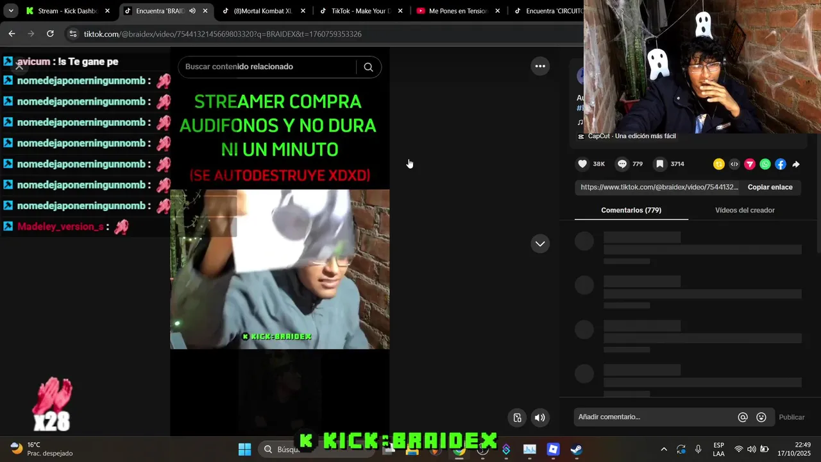
Task: Share video on WhatsApp
Action: (x=765, y=164)
